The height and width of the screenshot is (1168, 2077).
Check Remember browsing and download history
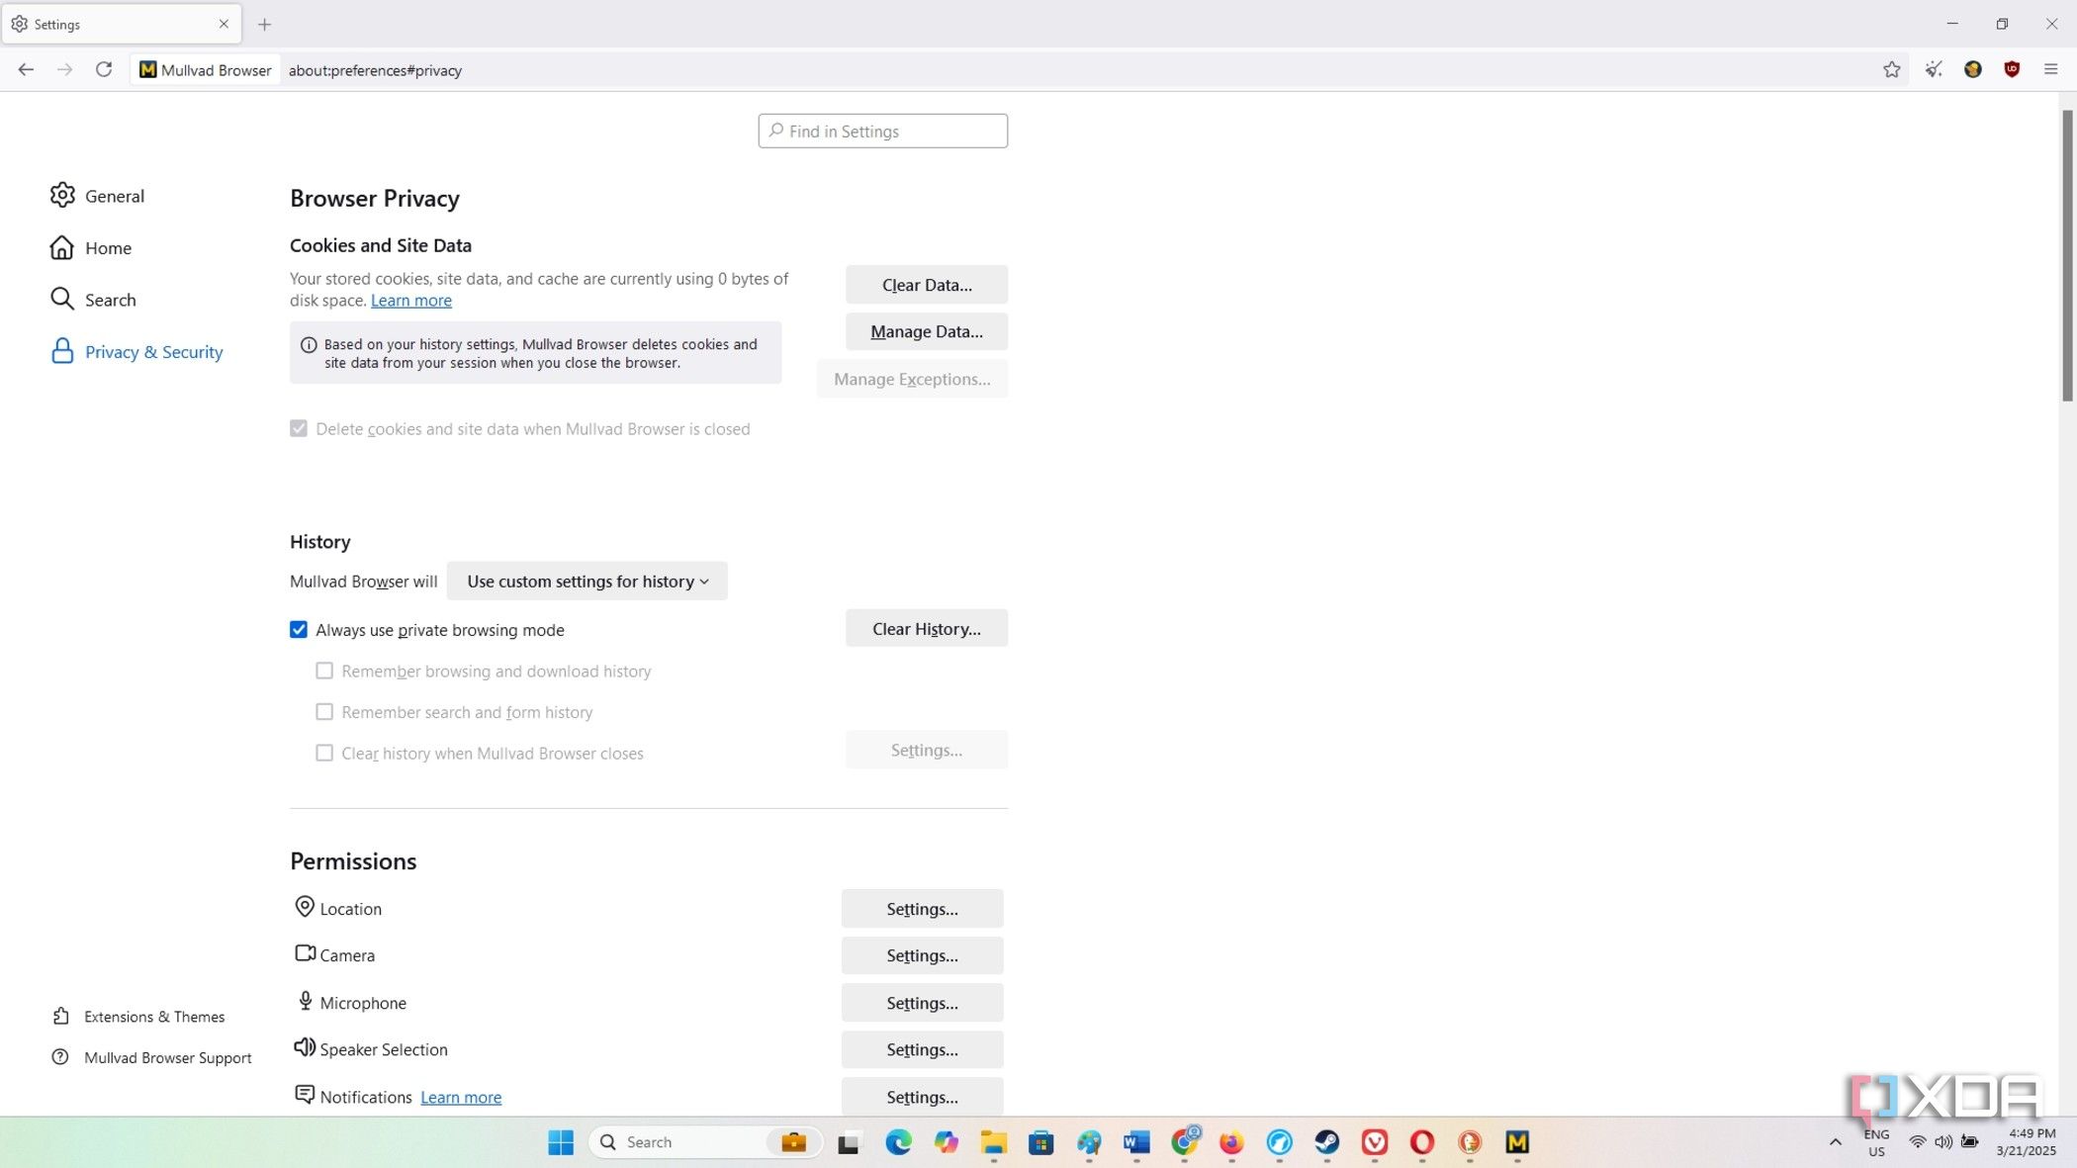pos(324,671)
